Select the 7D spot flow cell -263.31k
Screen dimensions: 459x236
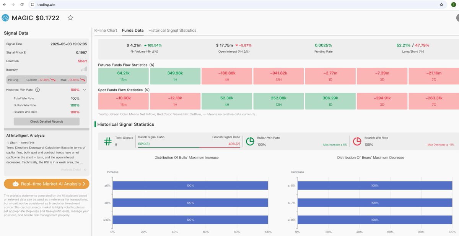coord(434,101)
